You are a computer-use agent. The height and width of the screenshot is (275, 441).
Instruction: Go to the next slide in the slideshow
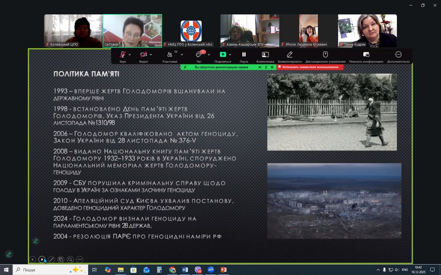coord(42,259)
